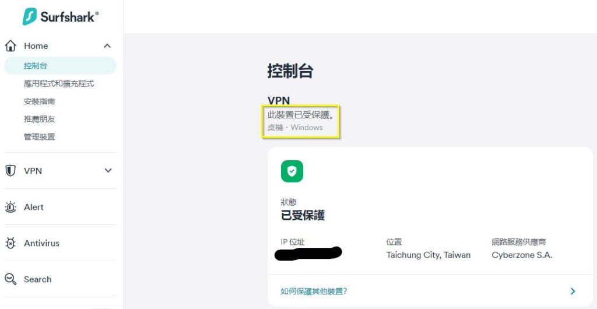Click arrow beside 如何保護其他裝置
Viewport: 597px width, 309px height.
click(x=573, y=292)
